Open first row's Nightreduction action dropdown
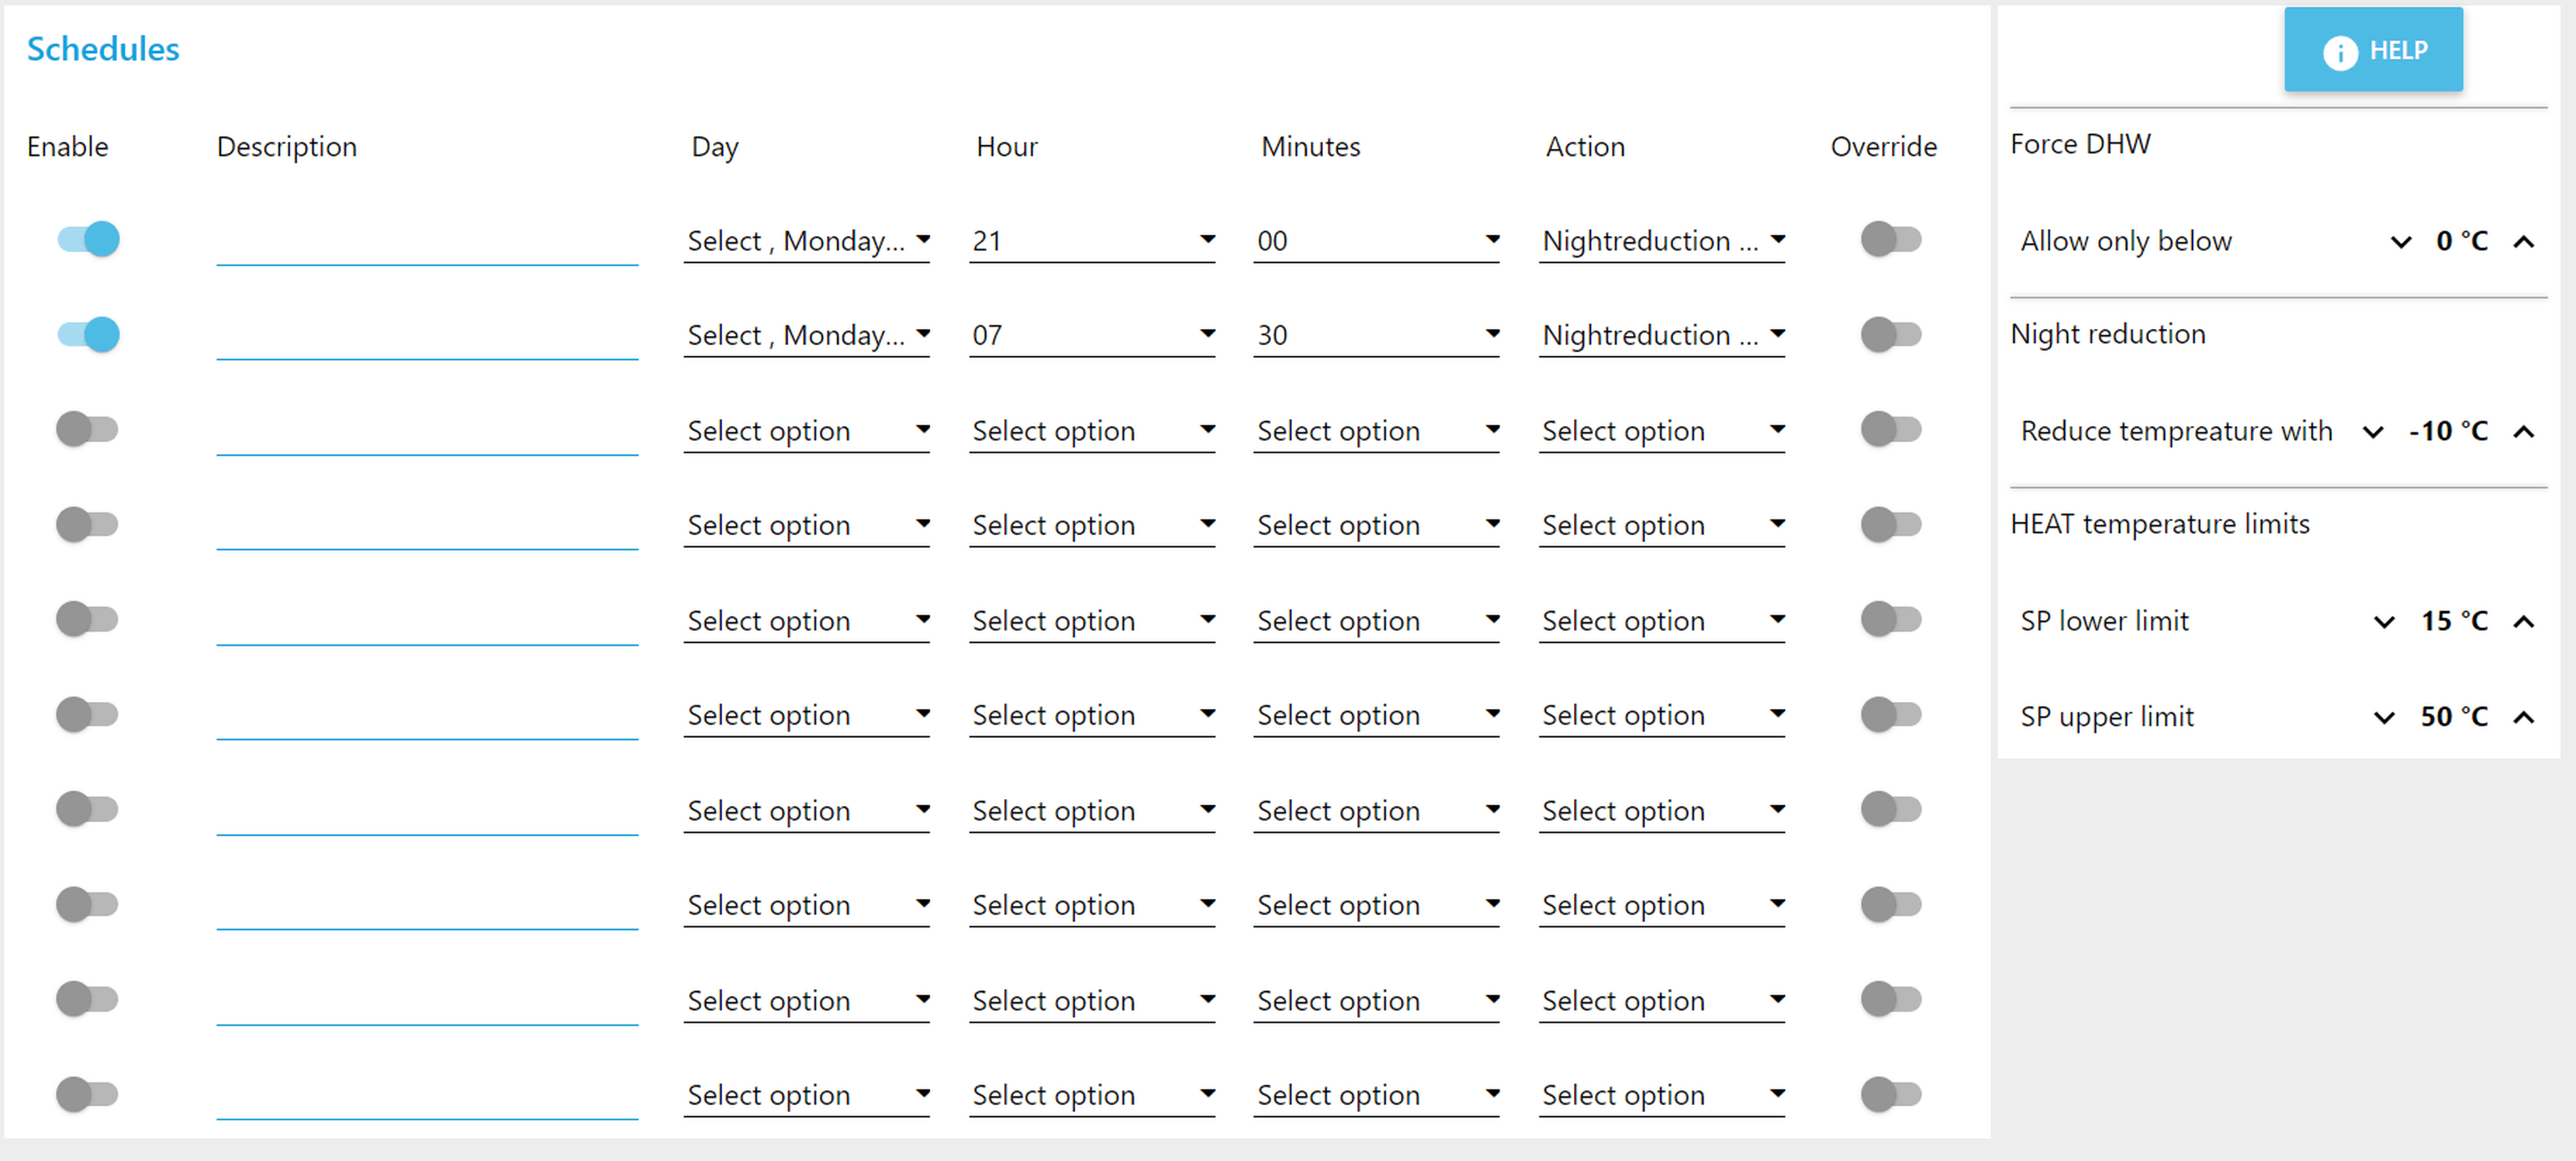2576x1161 pixels. (1661, 241)
